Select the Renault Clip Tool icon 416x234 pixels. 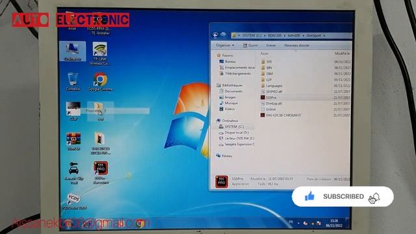click(x=73, y=173)
